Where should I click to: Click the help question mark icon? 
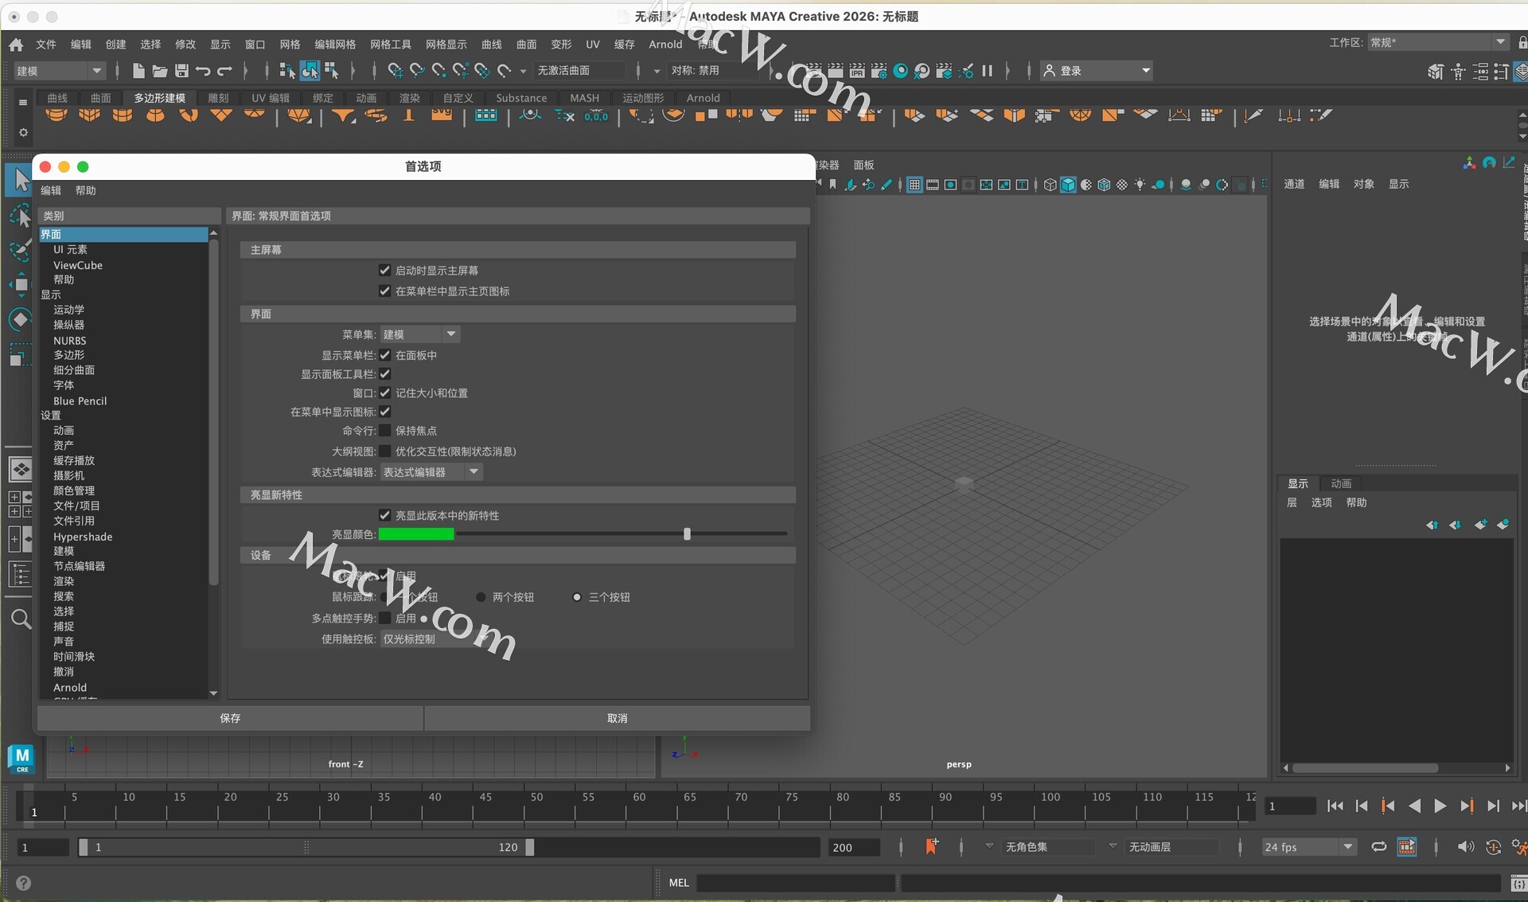tap(24, 882)
